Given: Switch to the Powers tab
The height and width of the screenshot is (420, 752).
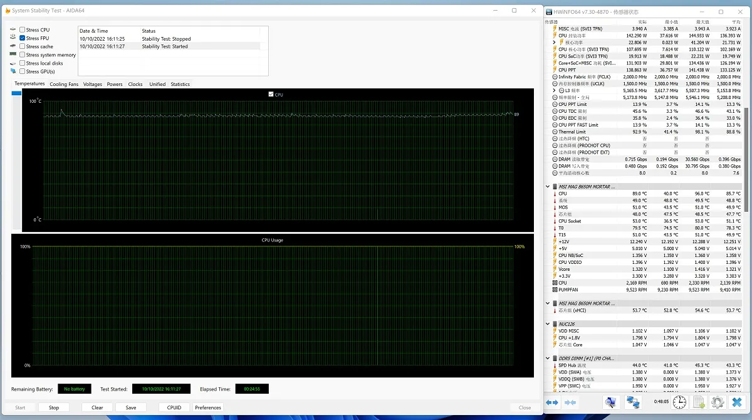Looking at the screenshot, I should pos(115,84).
